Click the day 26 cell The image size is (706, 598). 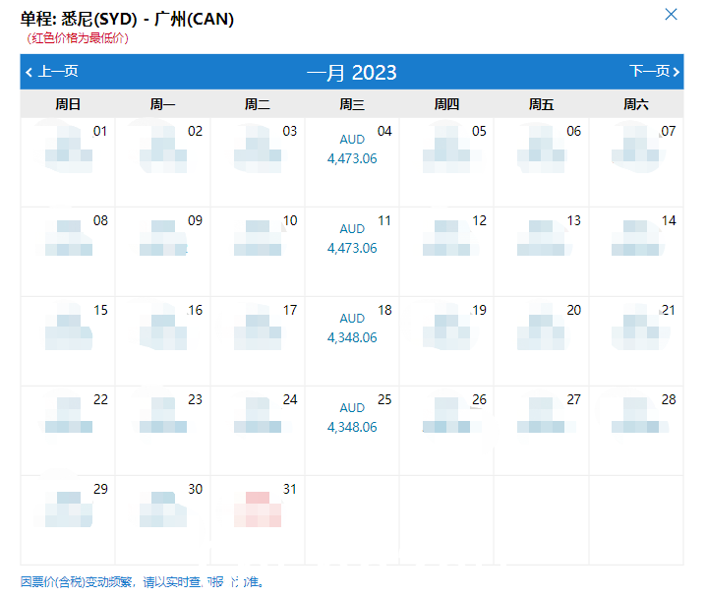point(446,431)
